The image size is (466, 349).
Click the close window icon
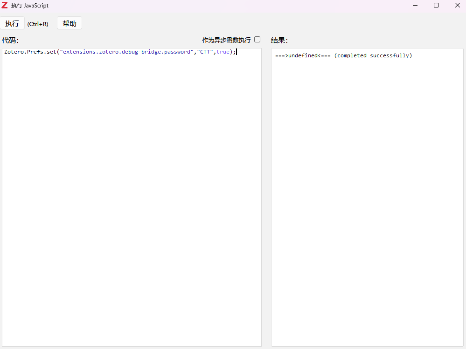457,5
